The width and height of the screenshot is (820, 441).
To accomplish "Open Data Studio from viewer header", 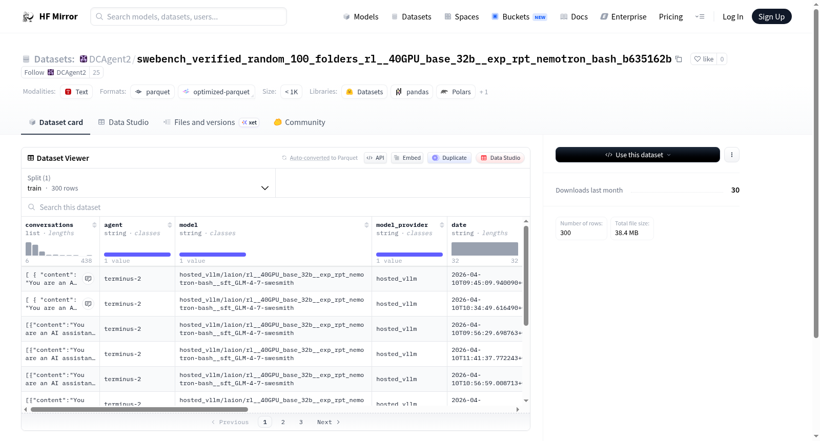I will pos(500,158).
